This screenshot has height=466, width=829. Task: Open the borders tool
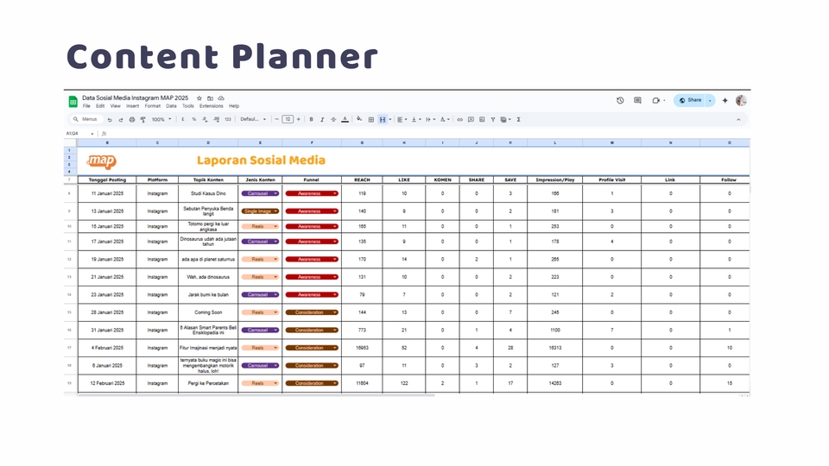pyautogui.click(x=371, y=119)
